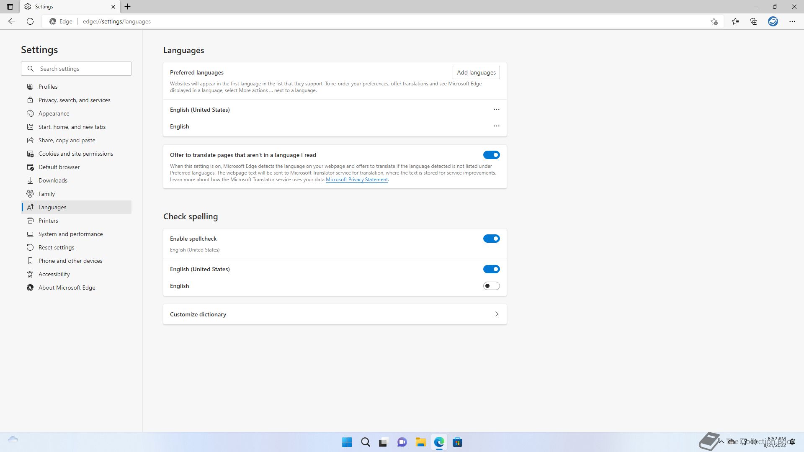Screen dimensions: 804x452
Task: Open Task View from the taskbar
Action: [x=384, y=442]
